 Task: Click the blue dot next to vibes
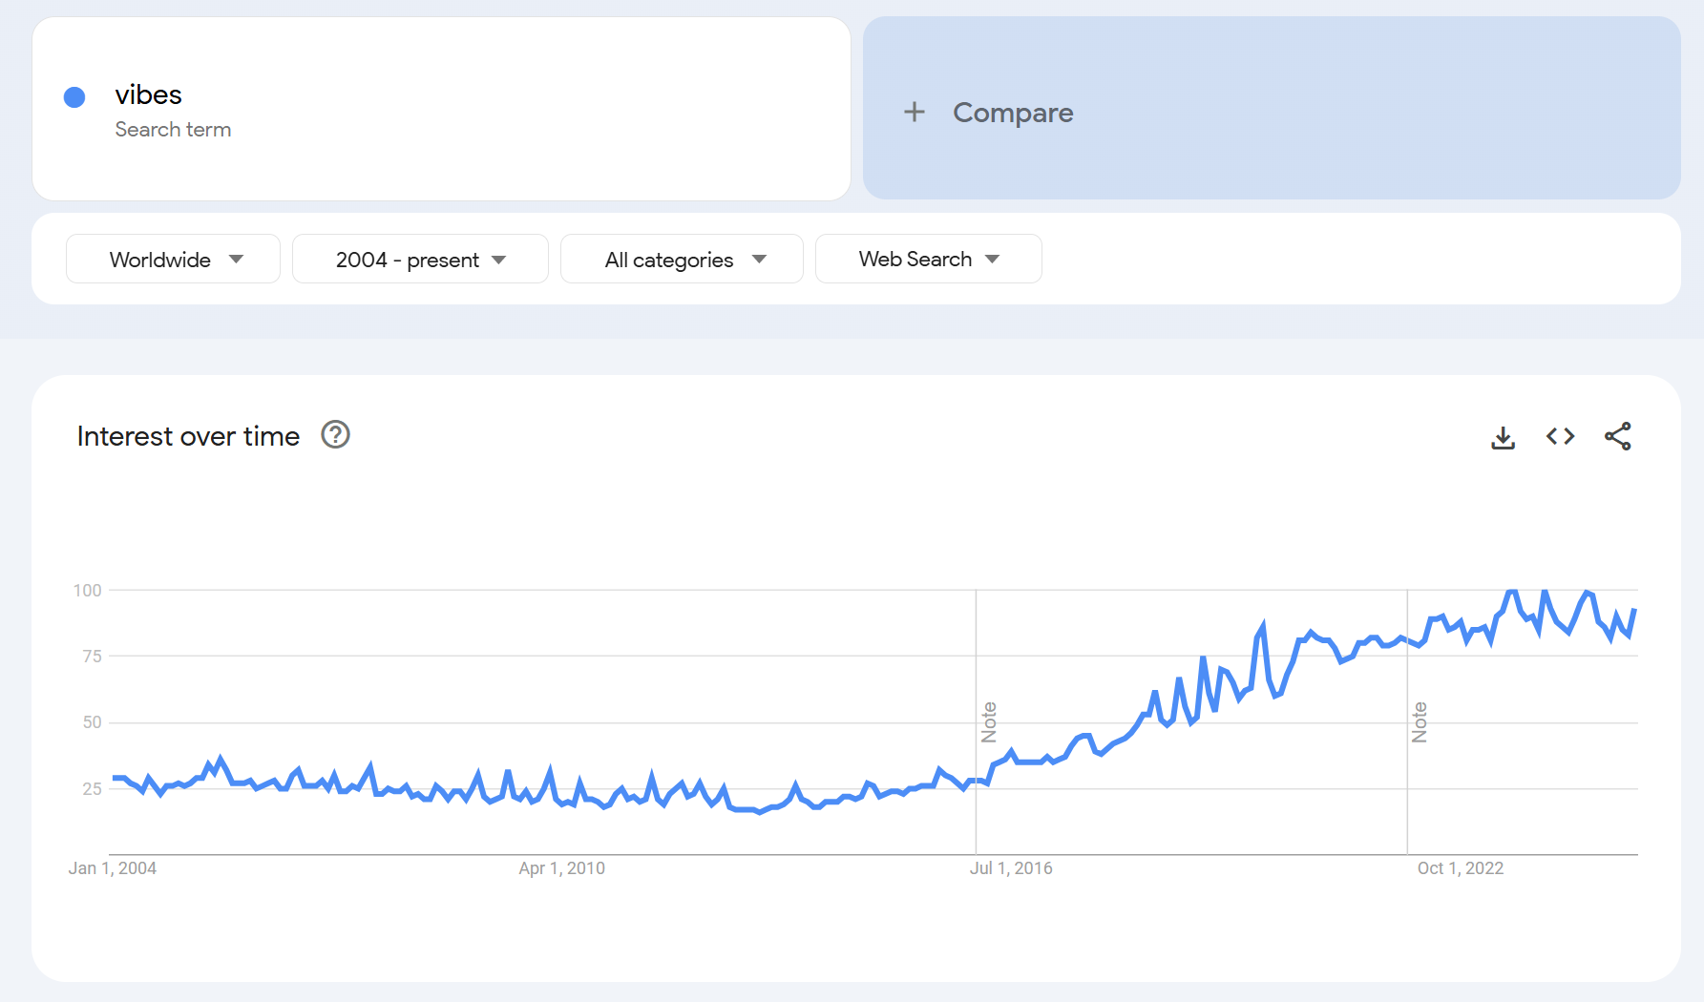pyautogui.click(x=74, y=96)
